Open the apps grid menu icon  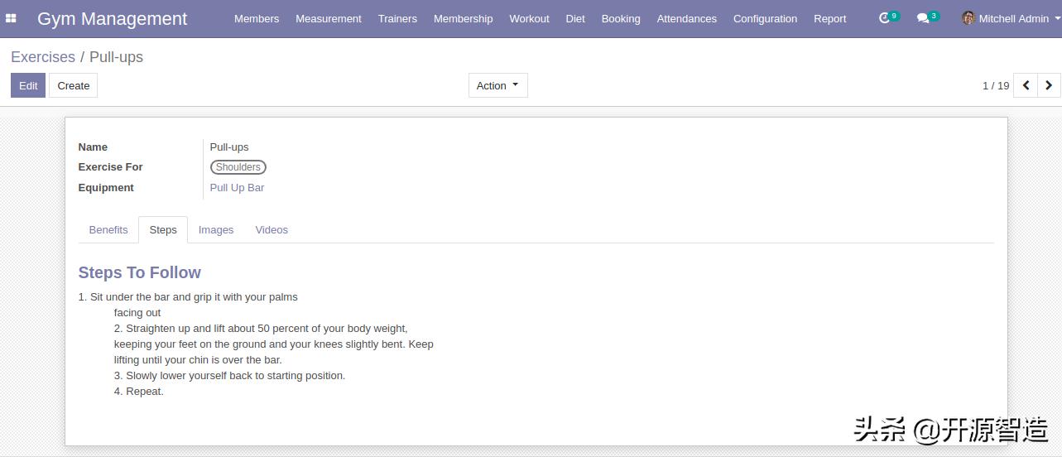coord(12,18)
